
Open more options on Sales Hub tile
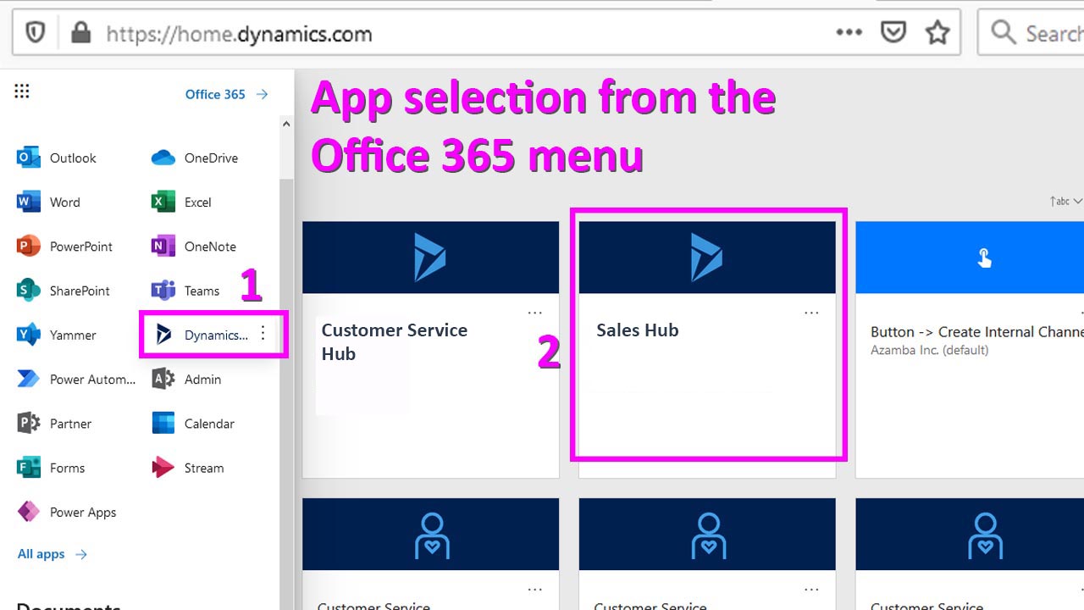[811, 313]
